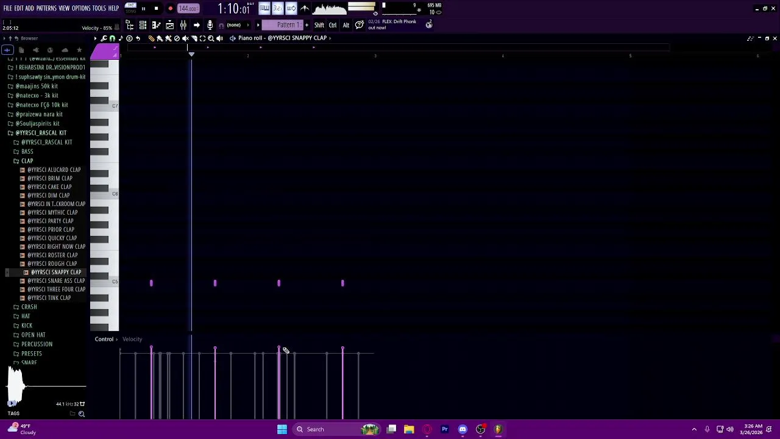Open Adobe Premiere Pro from the taskbar
The image size is (780, 439).
445,429
